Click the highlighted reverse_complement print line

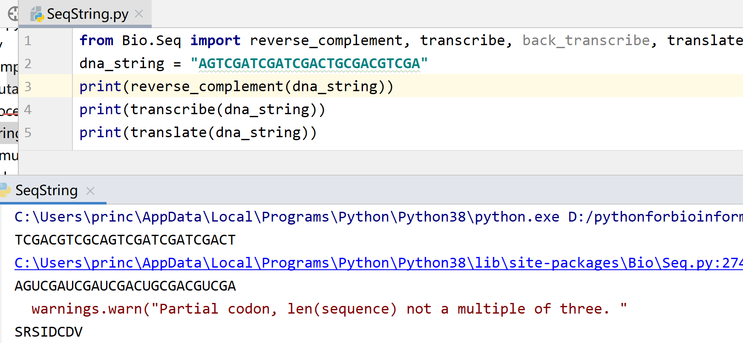pos(236,86)
